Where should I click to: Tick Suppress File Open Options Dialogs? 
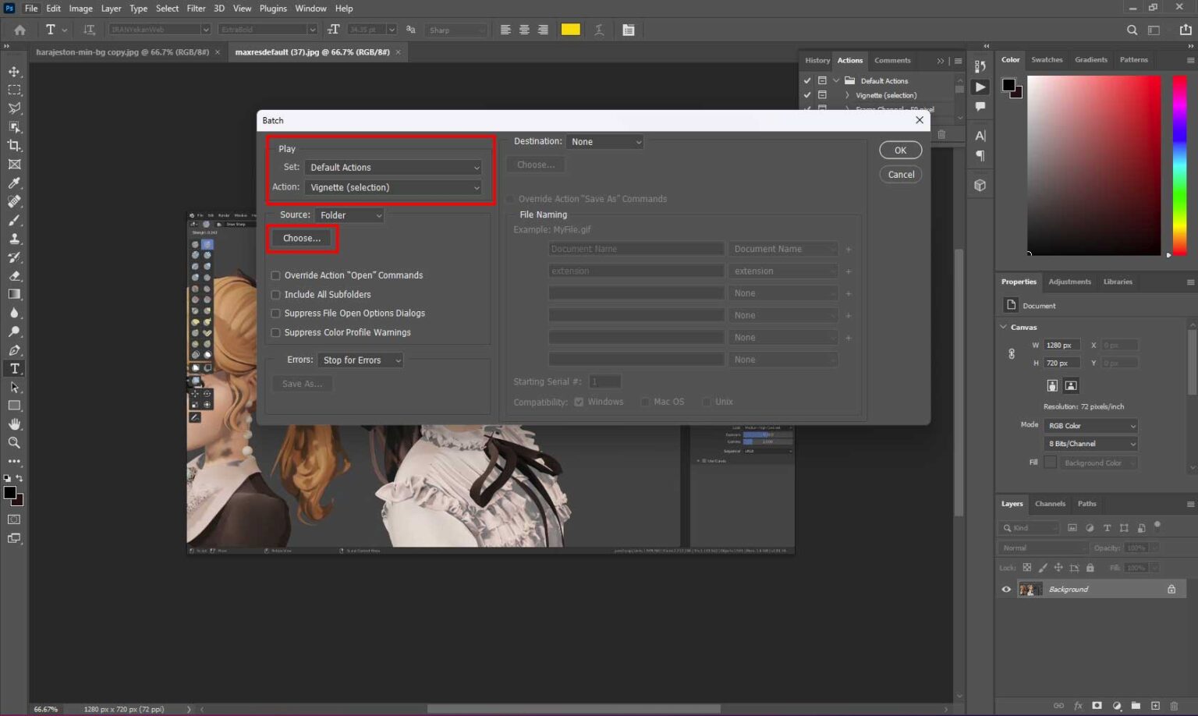point(275,314)
